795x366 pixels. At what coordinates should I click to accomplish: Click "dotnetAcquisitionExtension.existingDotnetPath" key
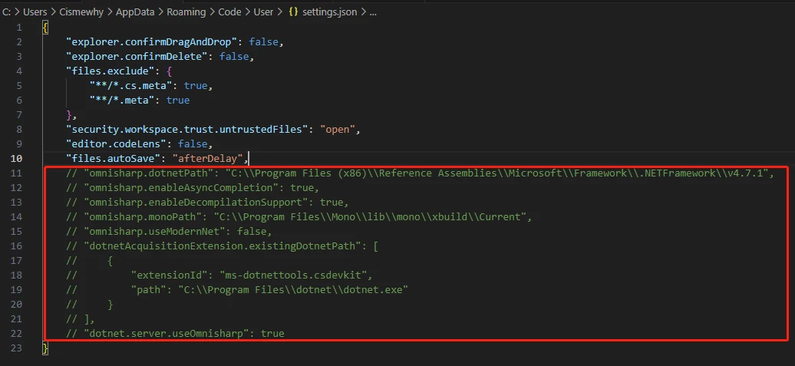click(x=223, y=246)
